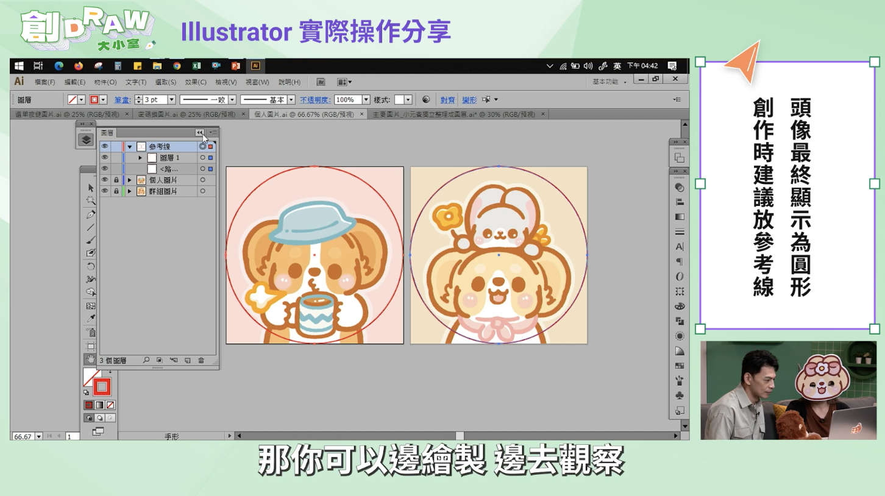This screenshot has width=885, height=496.
Task: Delete selection with the trash icon
Action: point(201,361)
